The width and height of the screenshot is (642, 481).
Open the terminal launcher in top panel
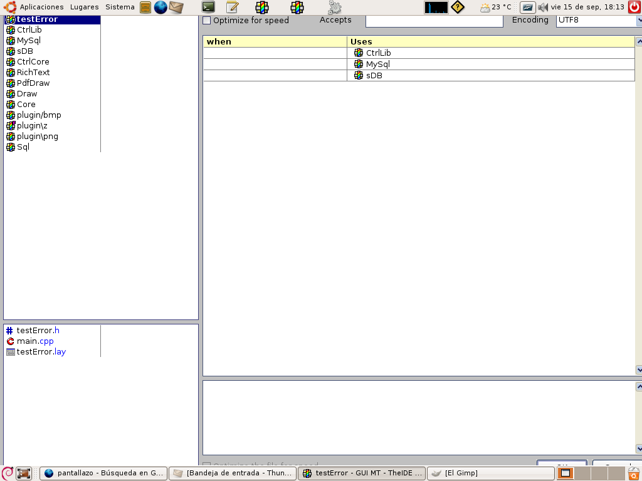tap(208, 8)
